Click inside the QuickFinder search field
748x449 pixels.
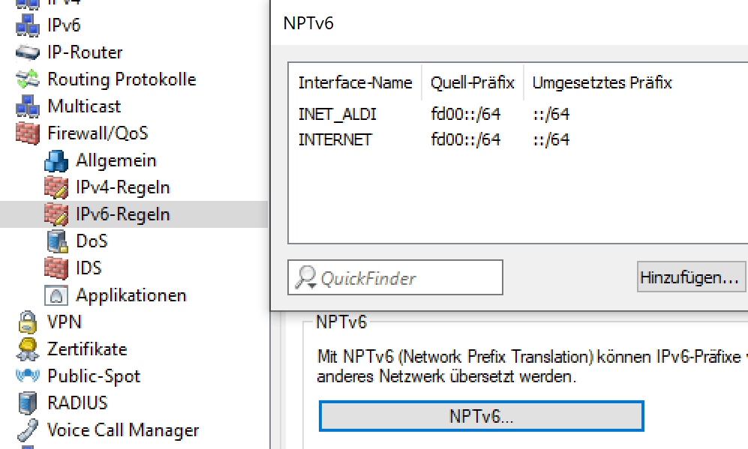(395, 277)
